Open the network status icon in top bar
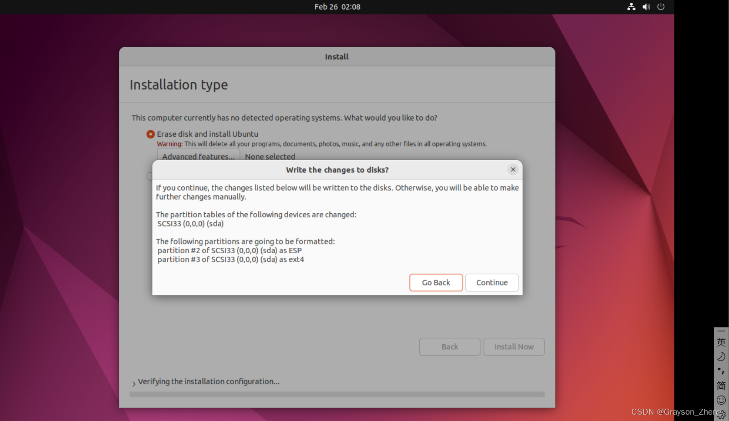 pos(631,7)
